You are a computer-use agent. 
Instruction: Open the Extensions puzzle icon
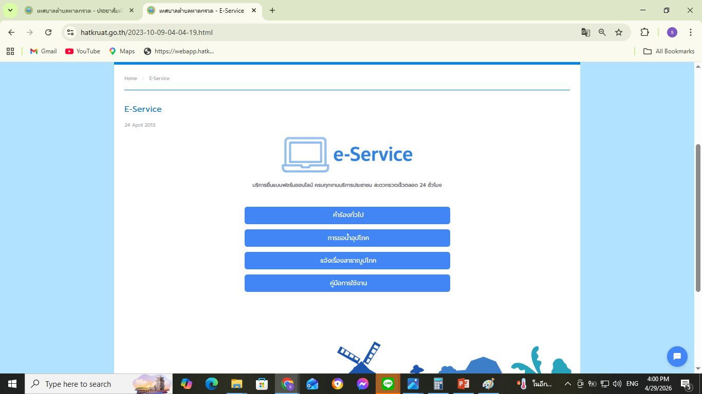click(644, 32)
